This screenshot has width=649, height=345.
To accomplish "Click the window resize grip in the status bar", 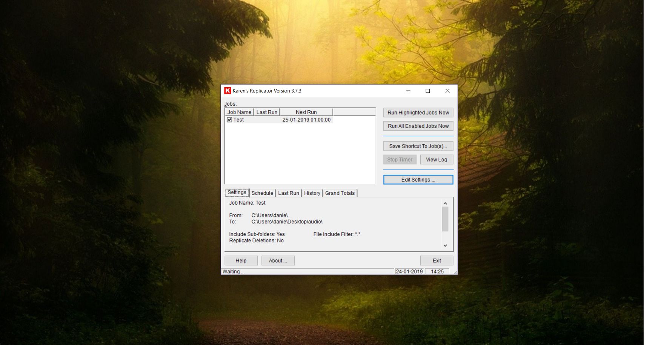I will click(455, 272).
